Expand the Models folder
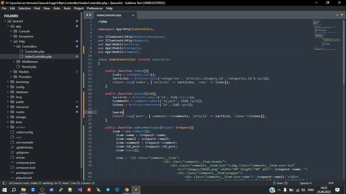This screenshot has width=346, height=194. pos(11,72)
